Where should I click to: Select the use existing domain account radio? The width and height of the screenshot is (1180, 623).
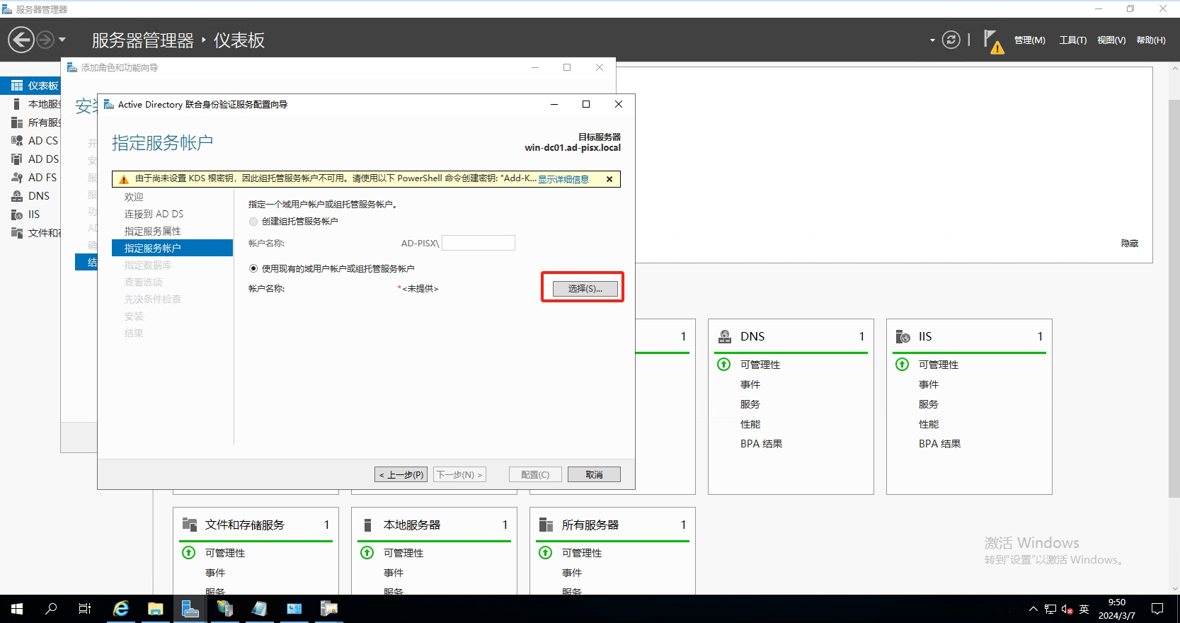point(253,269)
